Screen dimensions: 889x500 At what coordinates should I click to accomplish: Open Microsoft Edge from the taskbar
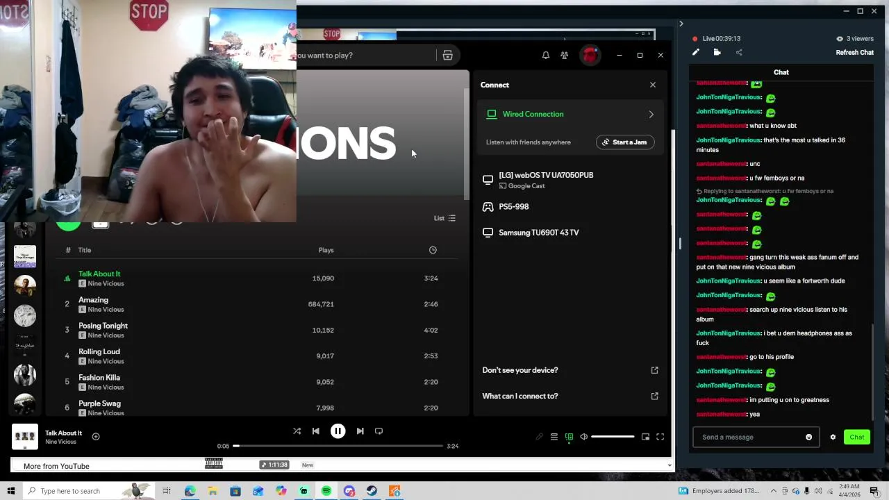[x=190, y=491]
